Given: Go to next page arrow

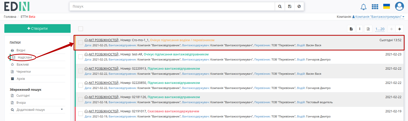Looking at the screenshot, I should click(x=400, y=29).
